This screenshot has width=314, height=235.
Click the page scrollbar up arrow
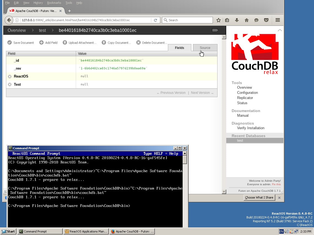(x=224, y=37)
